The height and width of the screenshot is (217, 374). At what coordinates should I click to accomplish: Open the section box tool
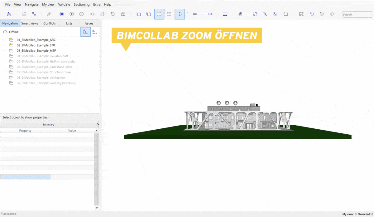point(169,14)
